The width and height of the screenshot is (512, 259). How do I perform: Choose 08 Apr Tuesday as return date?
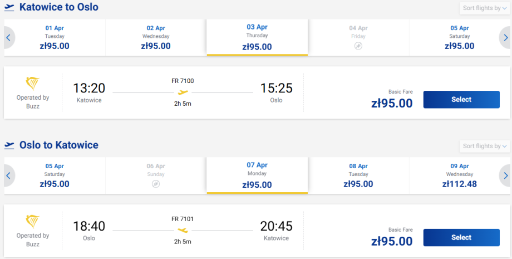(358, 175)
